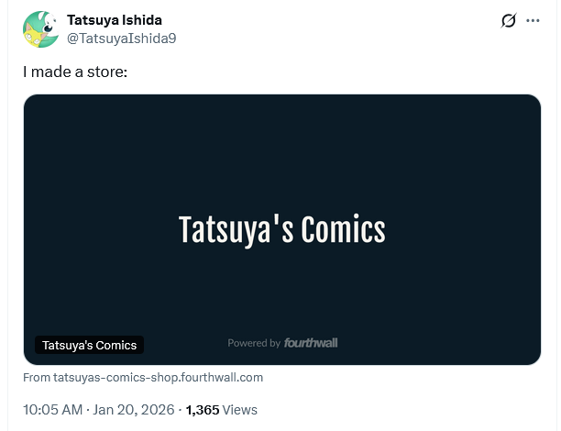
Task: Open the Tatsuya Ishida display name
Action: coord(115,20)
